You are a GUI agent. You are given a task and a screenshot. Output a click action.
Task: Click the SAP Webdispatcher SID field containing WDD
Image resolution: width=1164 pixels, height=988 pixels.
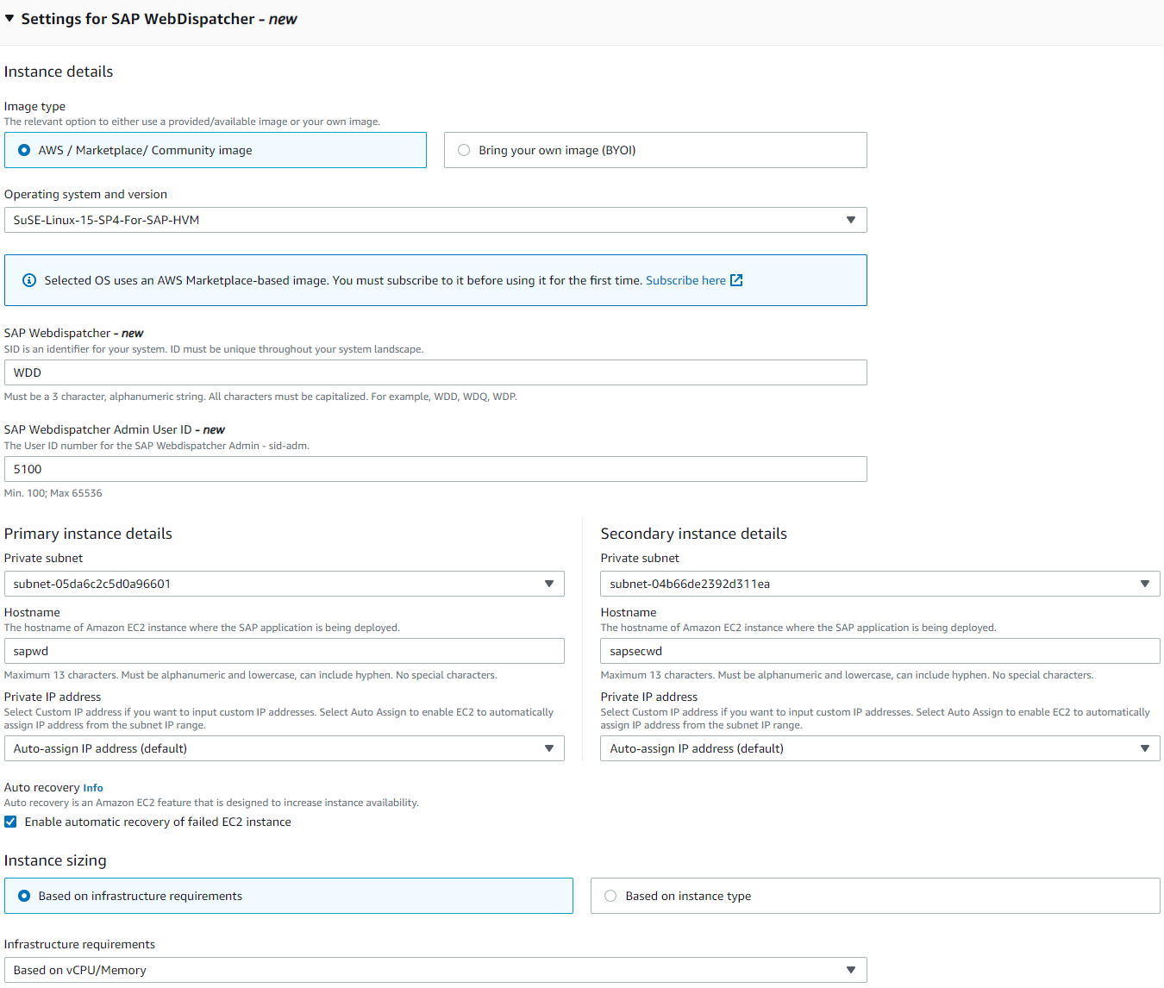(x=435, y=372)
